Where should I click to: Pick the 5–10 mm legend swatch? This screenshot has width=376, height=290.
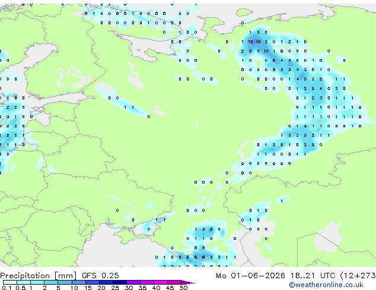pos(65,282)
